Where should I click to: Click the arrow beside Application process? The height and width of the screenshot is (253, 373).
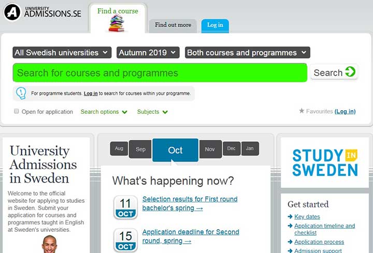click(x=290, y=242)
